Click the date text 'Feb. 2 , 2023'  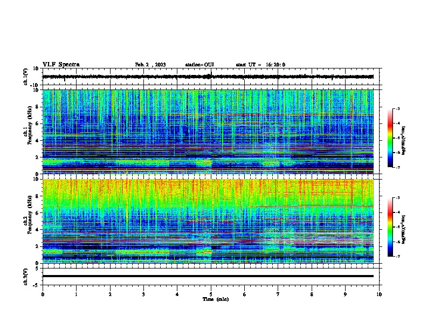pyautogui.click(x=150, y=65)
